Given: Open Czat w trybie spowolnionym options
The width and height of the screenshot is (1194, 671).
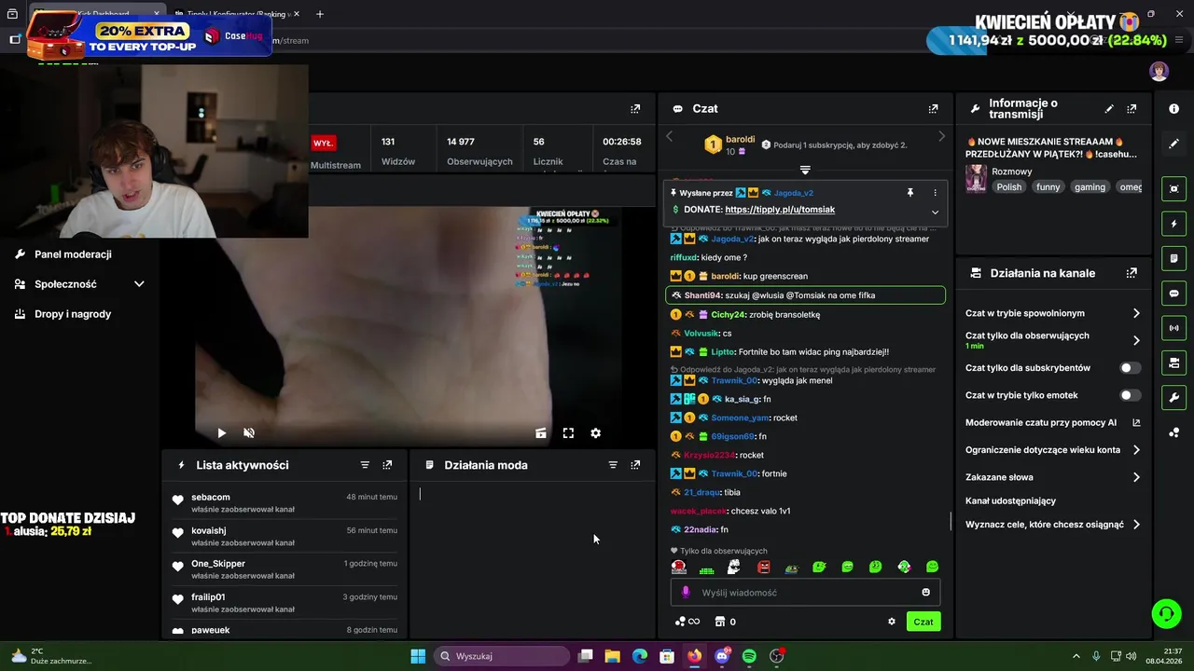Looking at the screenshot, I should [1052, 313].
